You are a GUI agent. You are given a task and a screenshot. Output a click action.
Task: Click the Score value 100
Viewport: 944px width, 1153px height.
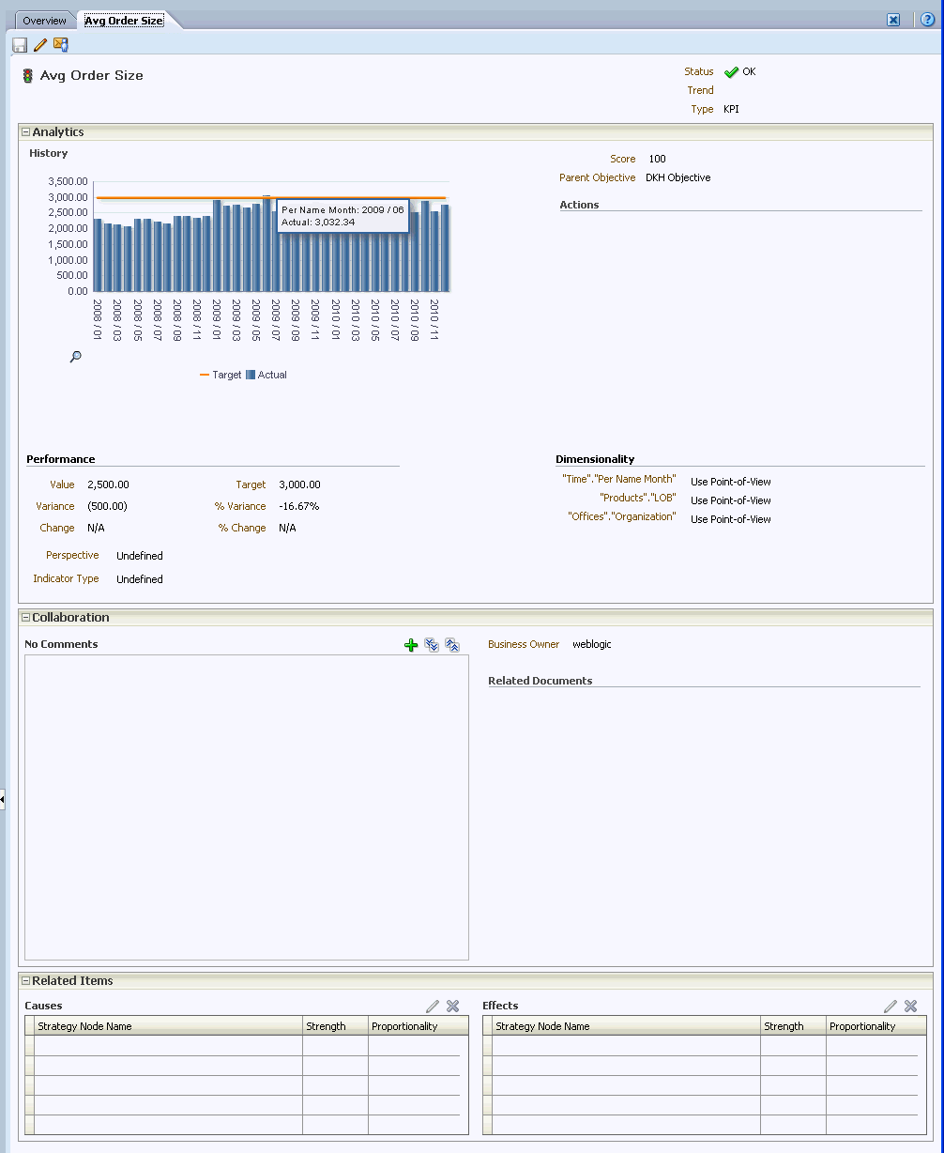657,159
